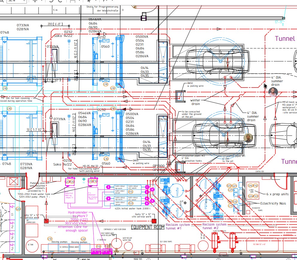Click the red gully square near left service work
This screenshot has height=260, width=297.
pyautogui.click(x=46, y=221)
